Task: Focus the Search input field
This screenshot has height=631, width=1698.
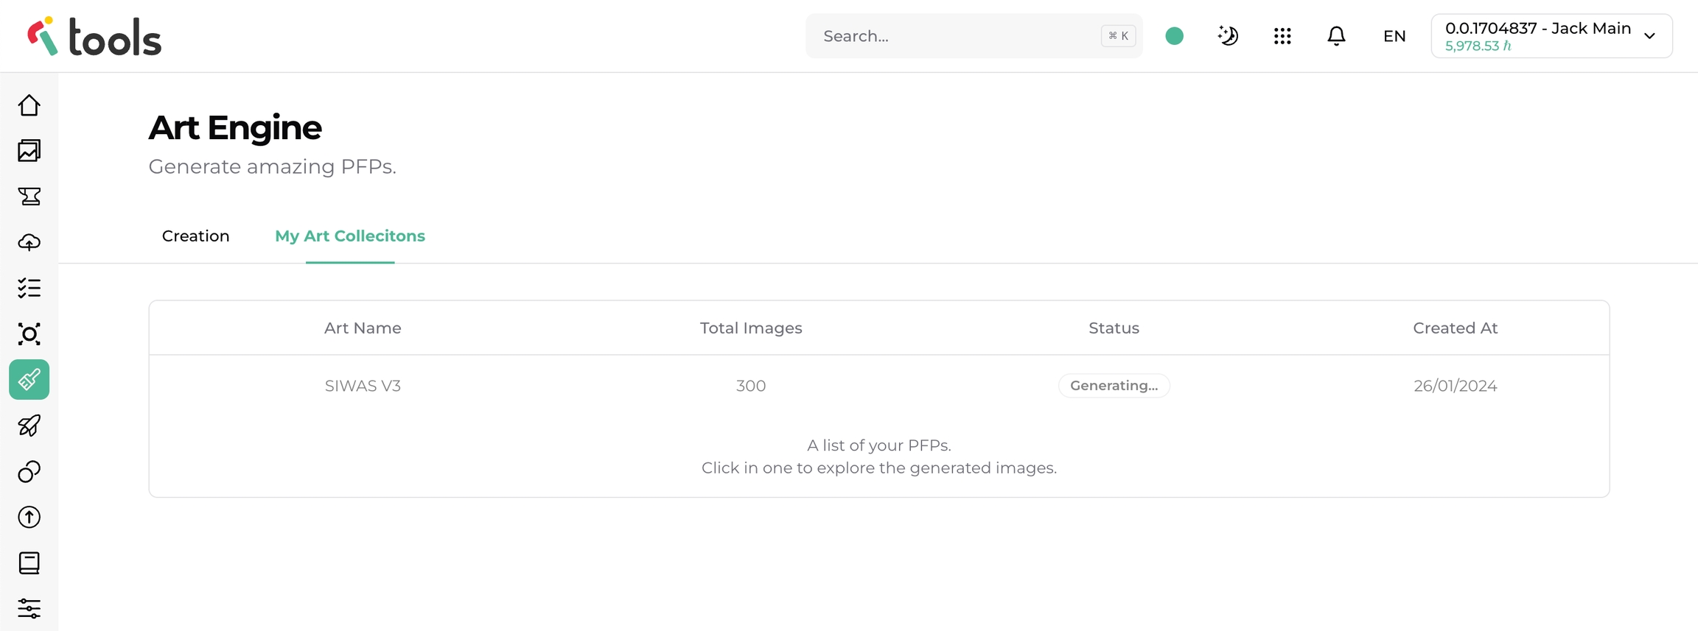Action: click(958, 36)
